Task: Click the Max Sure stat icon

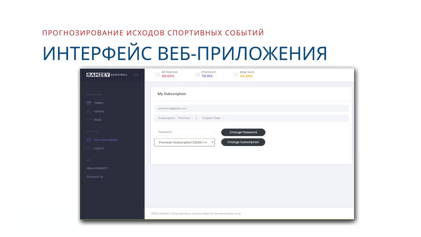Action: coord(236,74)
